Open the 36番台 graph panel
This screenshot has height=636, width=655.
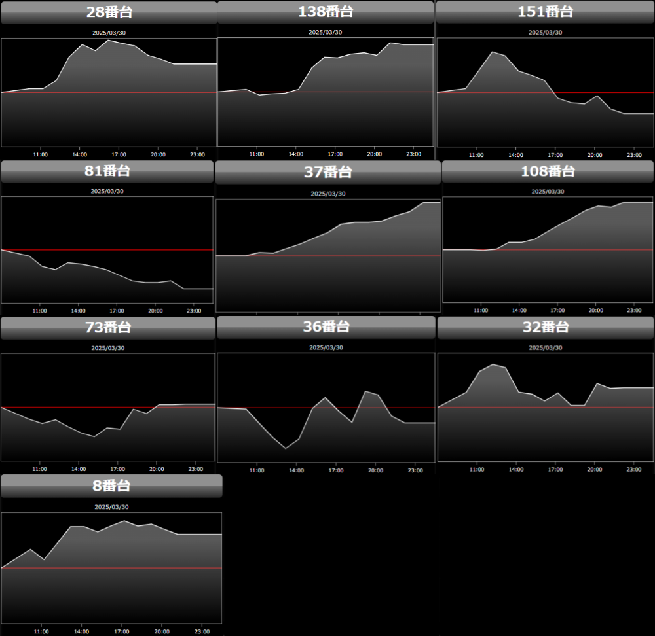point(326,408)
